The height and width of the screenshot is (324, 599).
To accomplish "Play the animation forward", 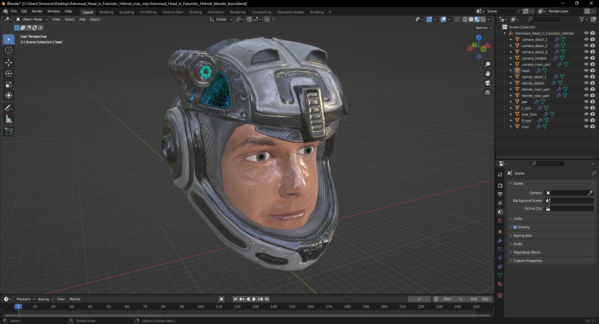I will (254, 299).
